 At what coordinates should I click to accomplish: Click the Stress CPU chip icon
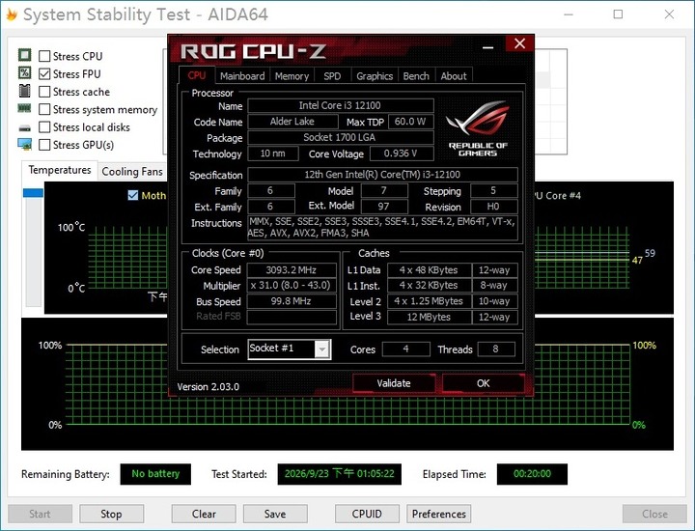coord(25,55)
